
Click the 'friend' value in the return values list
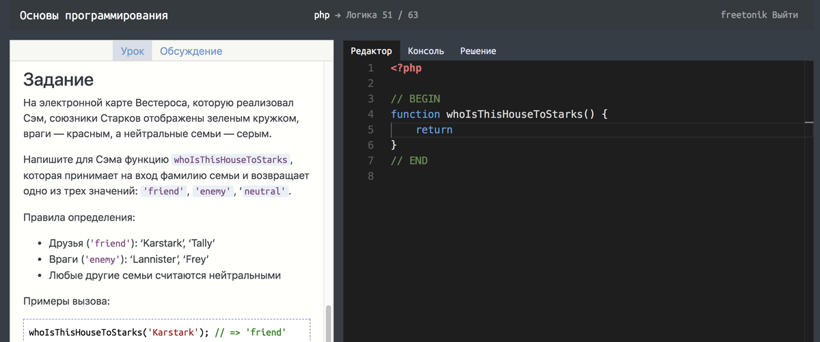click(163, 192)
